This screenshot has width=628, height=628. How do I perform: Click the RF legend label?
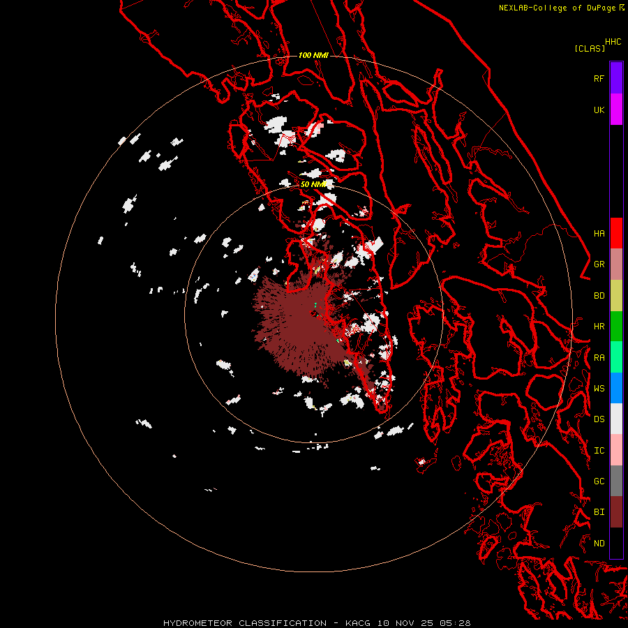click(x=599, y=78)
